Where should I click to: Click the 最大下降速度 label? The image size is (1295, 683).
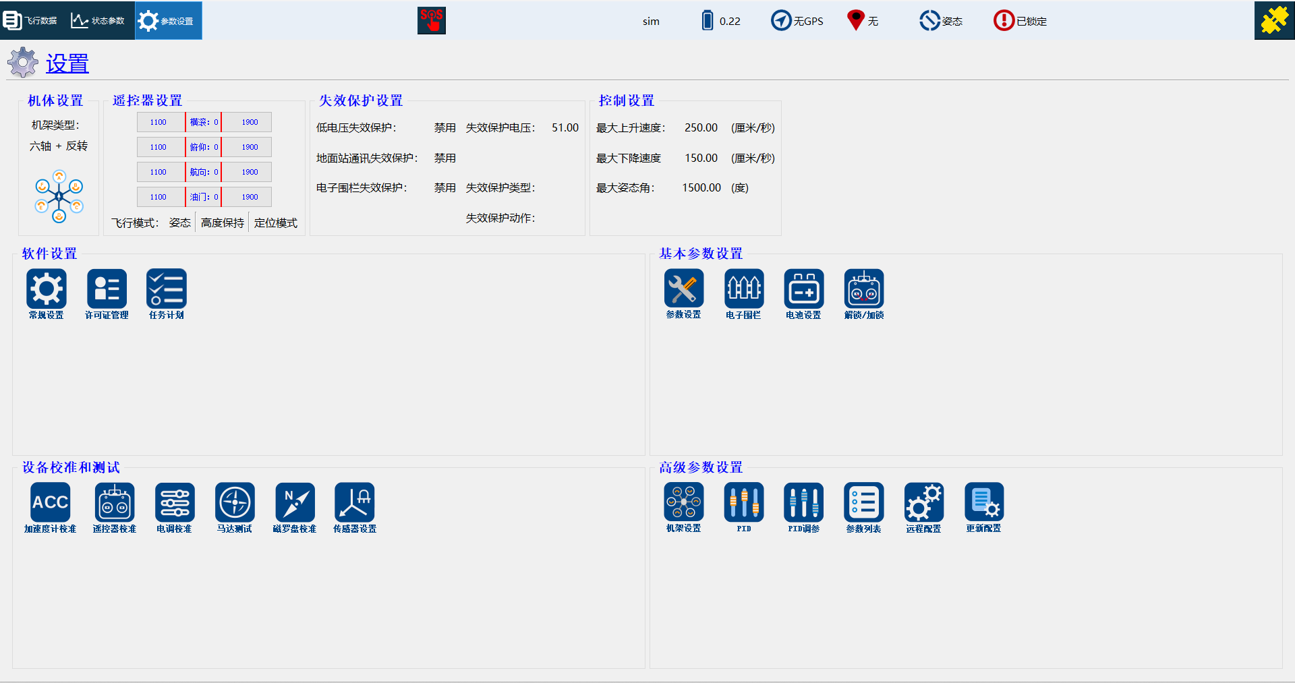[629, 158]
